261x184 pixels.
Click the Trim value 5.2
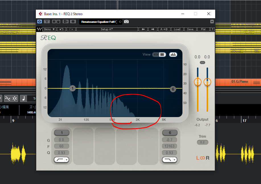tap(202, 142)
